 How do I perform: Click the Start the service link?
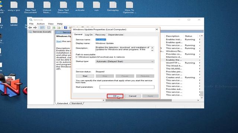[x=59, y=41]
